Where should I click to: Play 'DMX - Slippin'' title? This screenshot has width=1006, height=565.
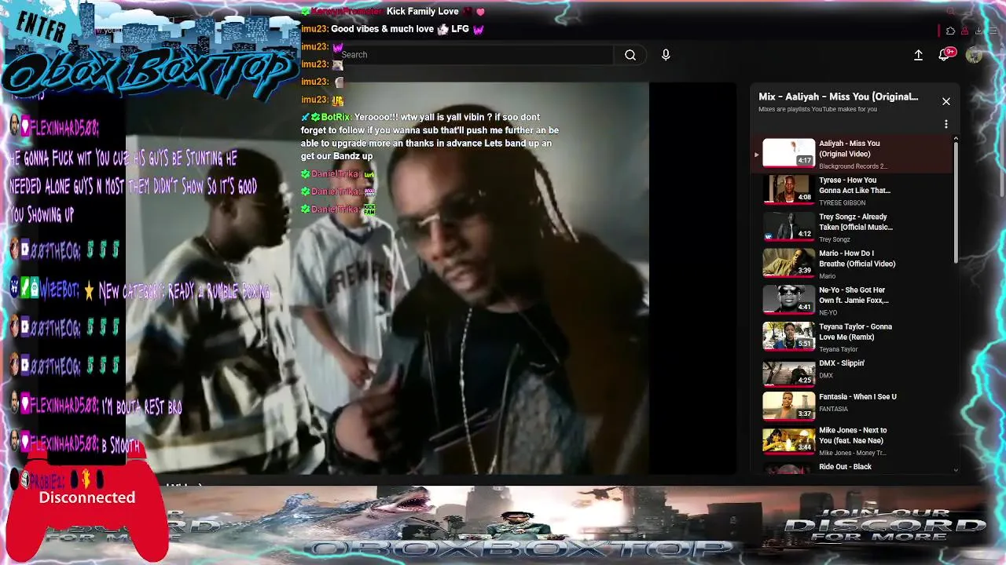tap(842, 363)
